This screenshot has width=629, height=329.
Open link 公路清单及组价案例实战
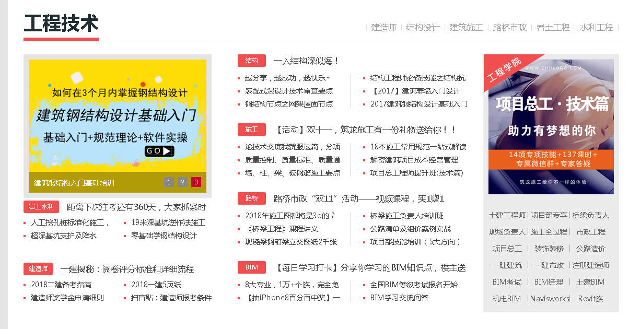click(x=411, y=229)
